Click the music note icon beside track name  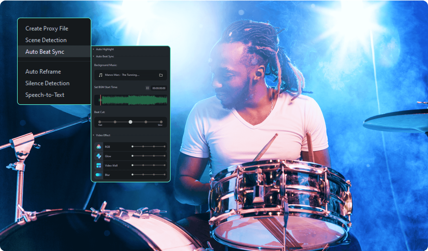coord(100,75)
